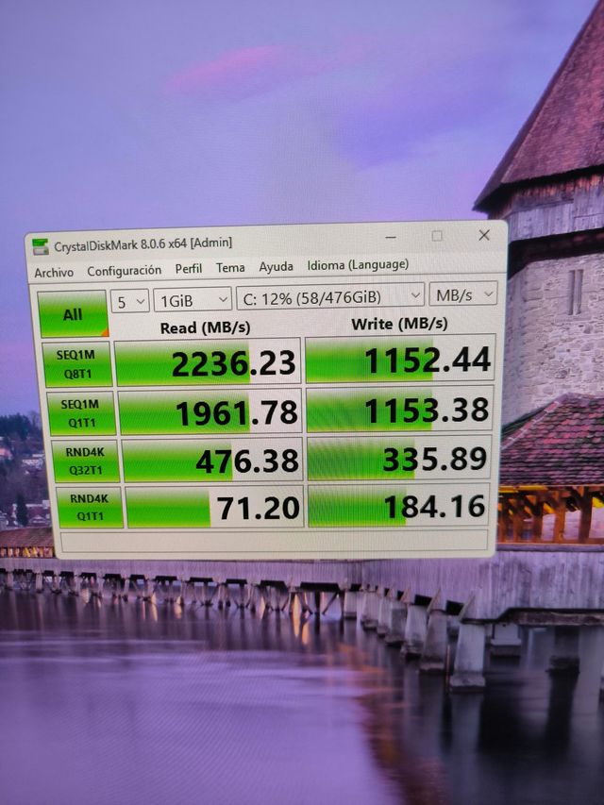The height and width of the screenshot is (805, 604).
Task: Click the 184.16 write result
Action: pyautogui.click(x=398, y=505)
